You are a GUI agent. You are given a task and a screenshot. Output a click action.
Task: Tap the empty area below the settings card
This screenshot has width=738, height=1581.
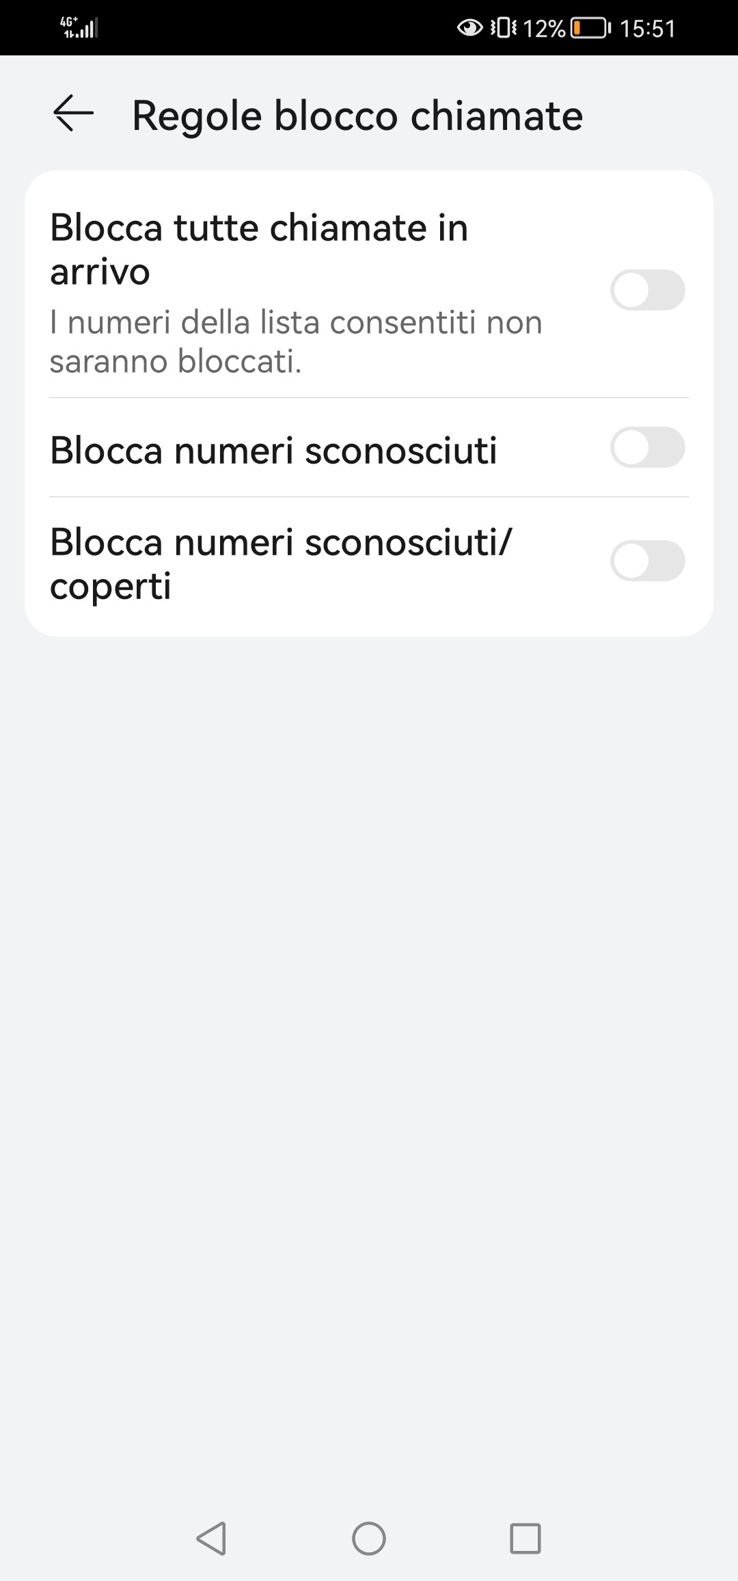pyautogui.click(x=369, y=1026)
